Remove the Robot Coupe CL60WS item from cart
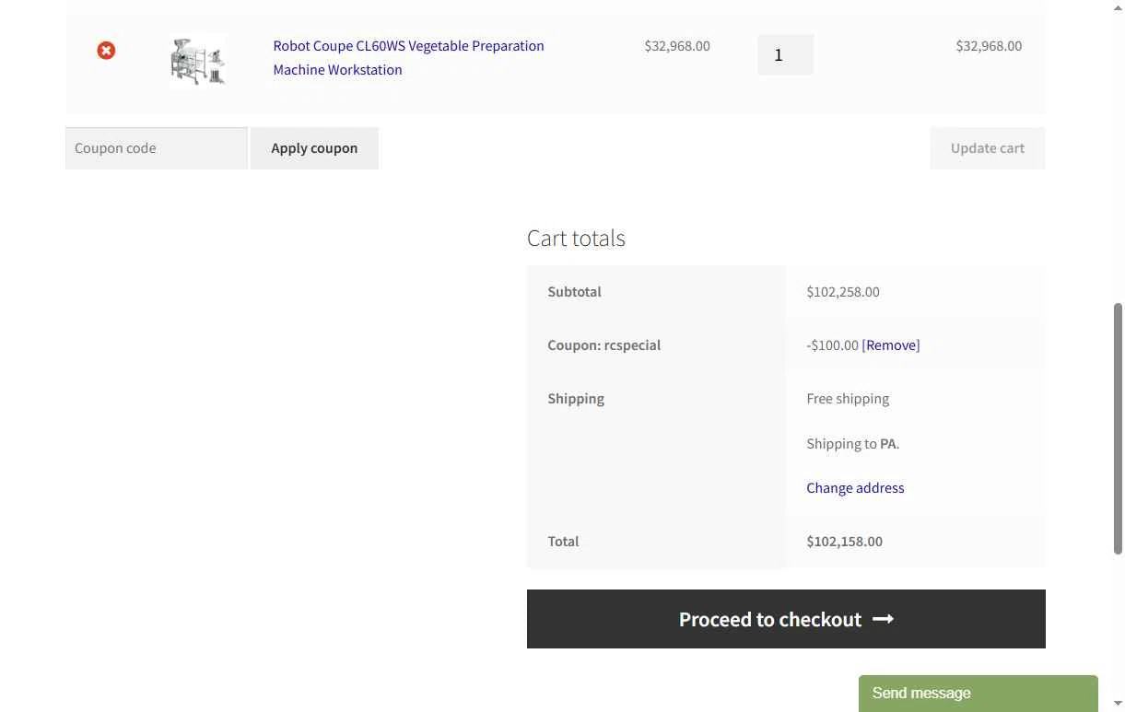Image resolution: width=1125 pixels, height=712 pixels. (x=106, y=51)
